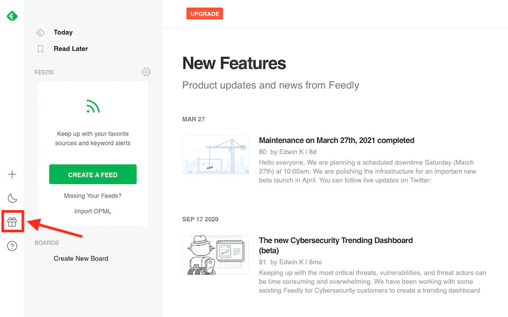Open the Import OPML link

click(93, 211)
